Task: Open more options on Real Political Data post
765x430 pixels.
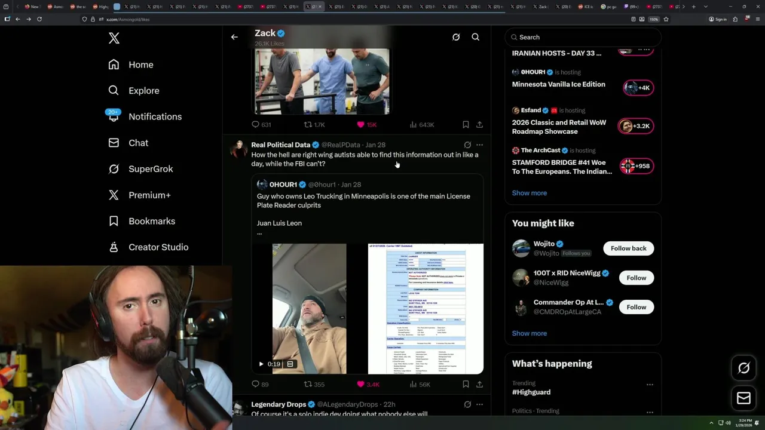Action: [479, 145]
